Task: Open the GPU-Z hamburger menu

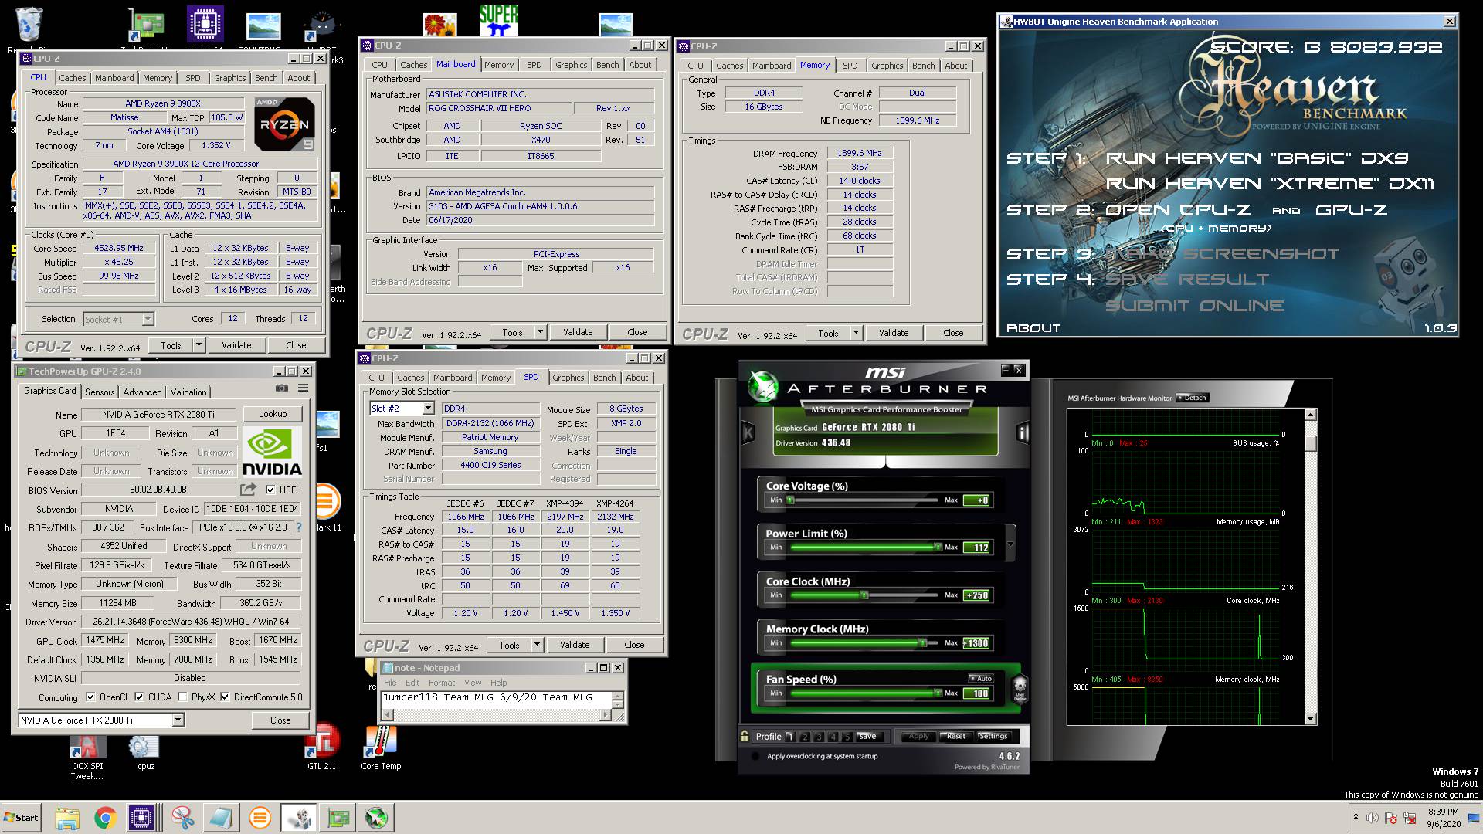Action: (304, 388)
